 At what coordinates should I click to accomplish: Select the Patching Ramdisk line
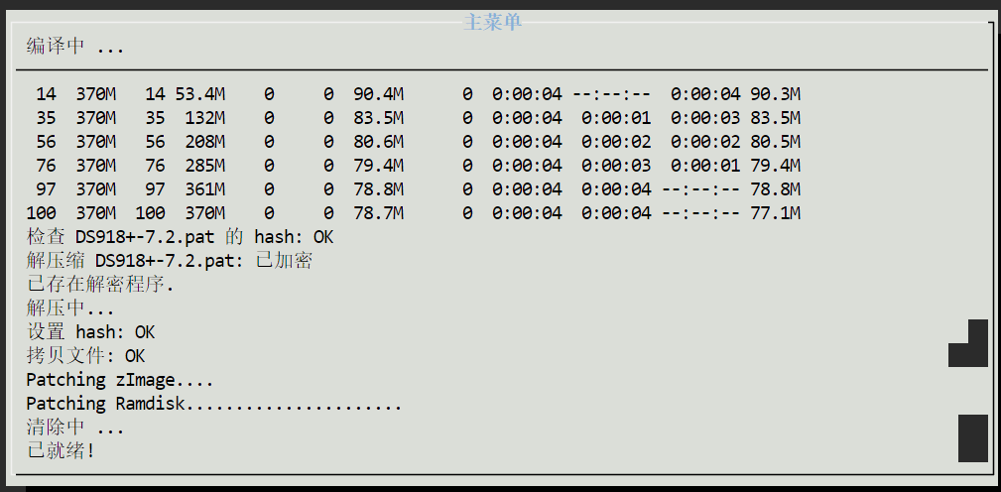[x=213, y=403]
